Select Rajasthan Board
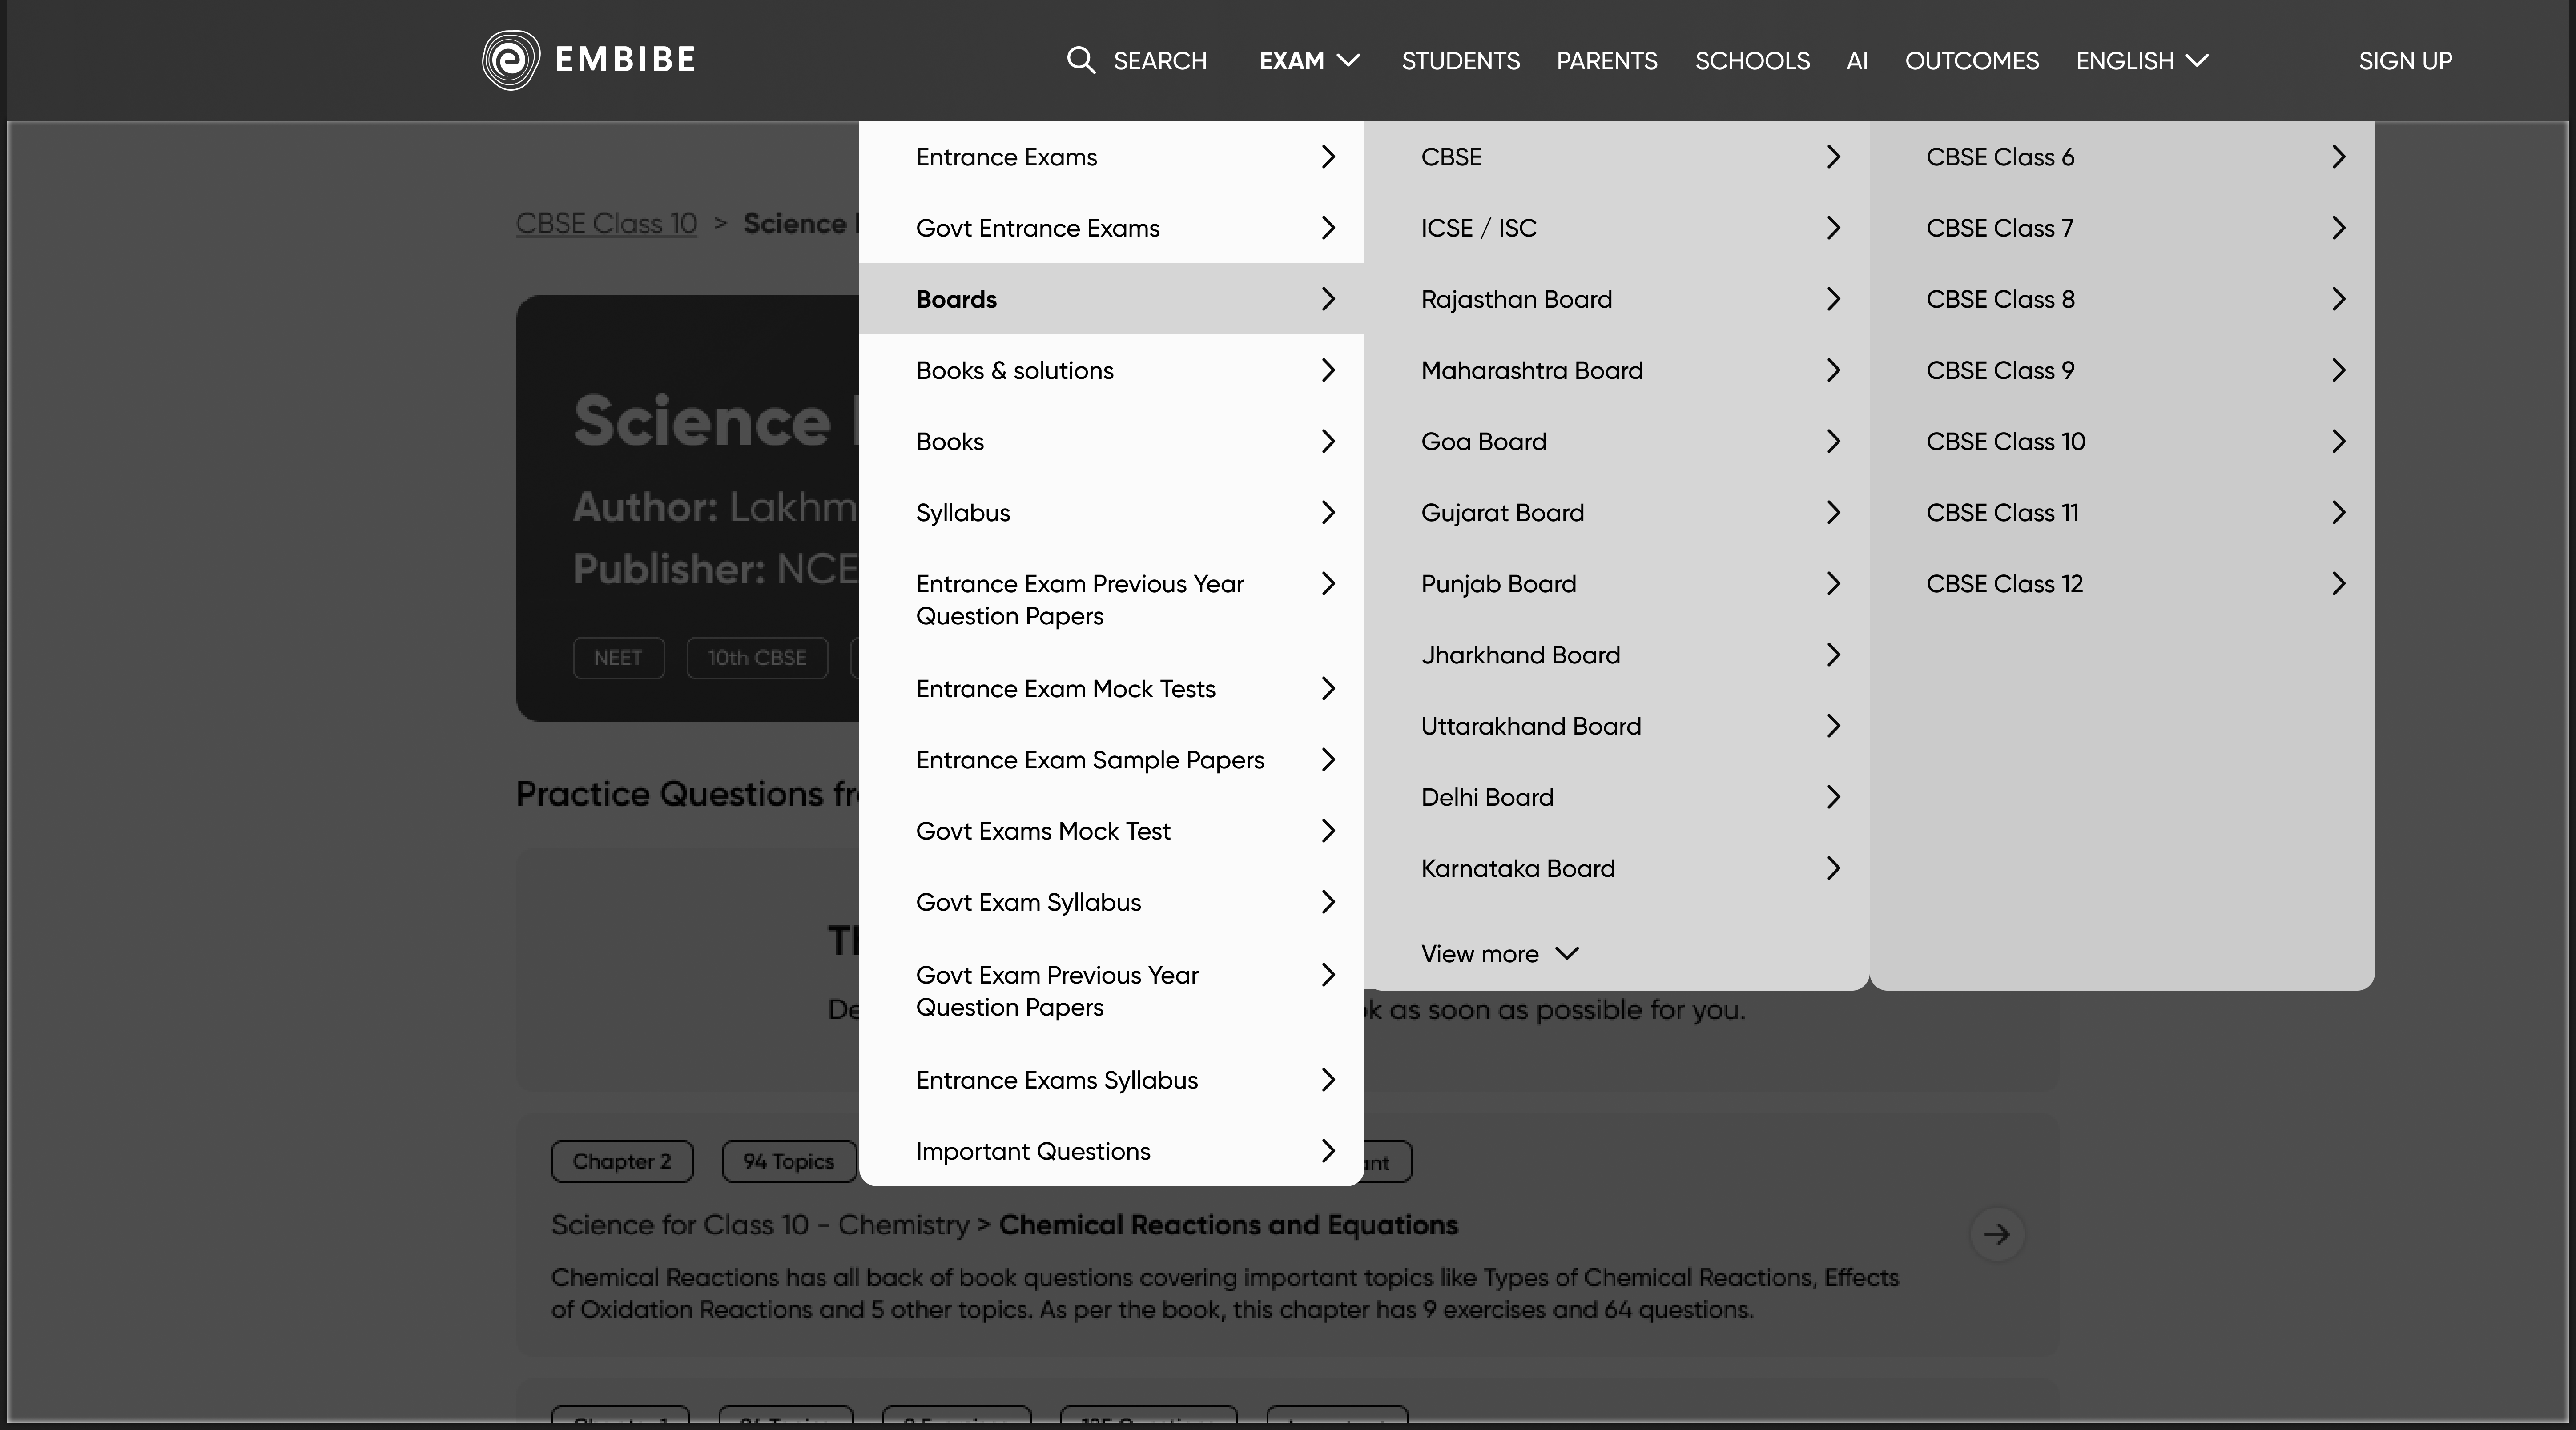 point(1617,299)
